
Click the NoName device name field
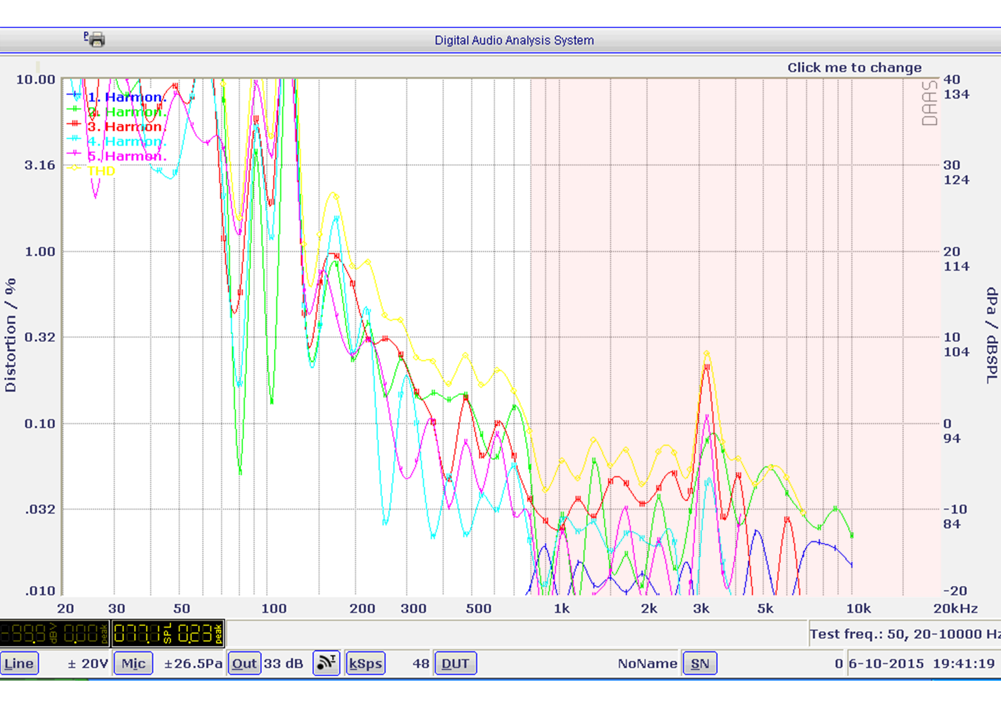[x=647, y=664]
